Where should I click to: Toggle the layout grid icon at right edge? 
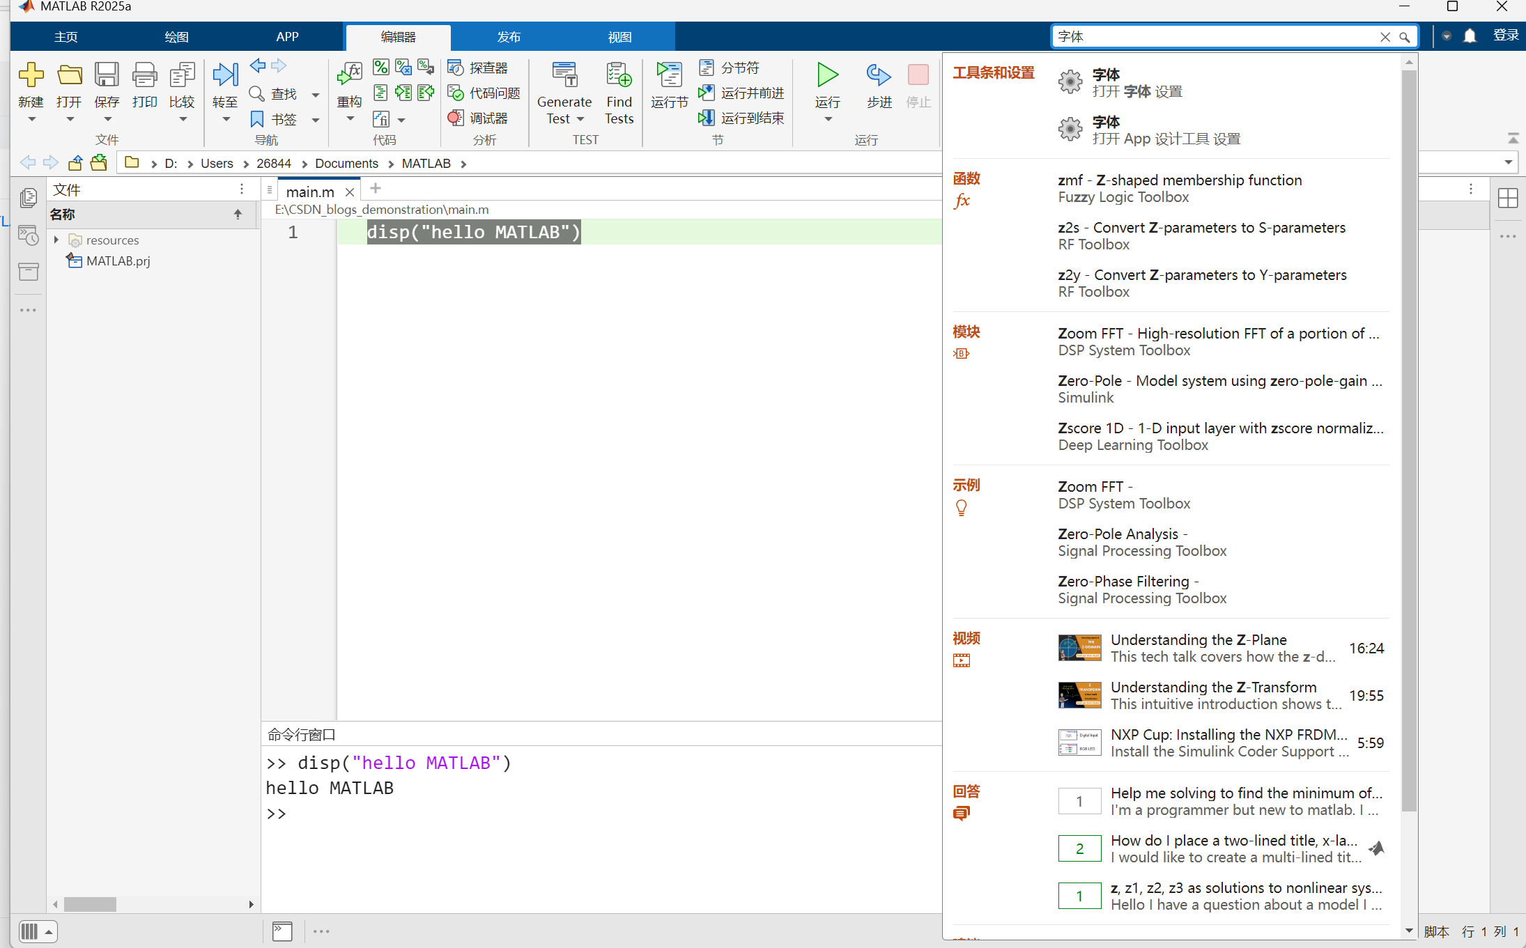pyautogui.click(x=1507, y=198)
